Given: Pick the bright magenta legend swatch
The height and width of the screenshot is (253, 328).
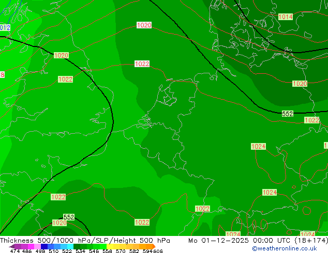Looking at the screenshot, I should [31, 246].
